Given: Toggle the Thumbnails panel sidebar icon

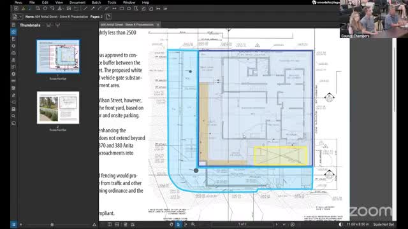Looking at the screenshot, I should [x=13, y=32].
